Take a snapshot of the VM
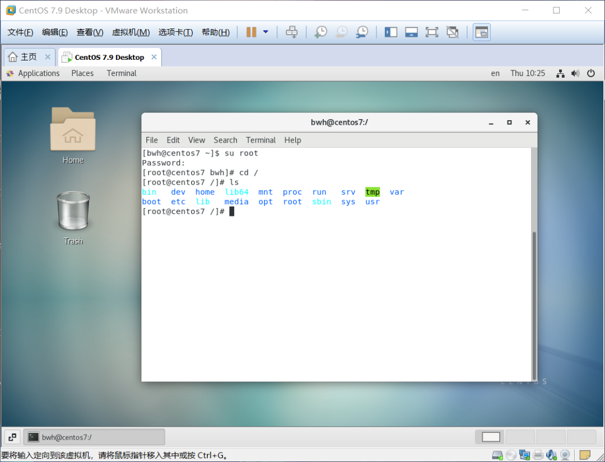This screenshot has width=605, height=462. (x=320, y=32)
